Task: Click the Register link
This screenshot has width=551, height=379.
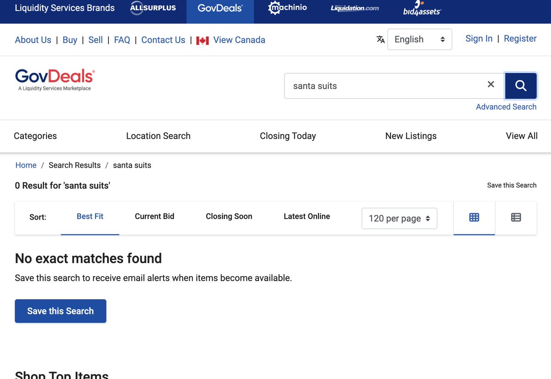Action: tap(520, 39)
